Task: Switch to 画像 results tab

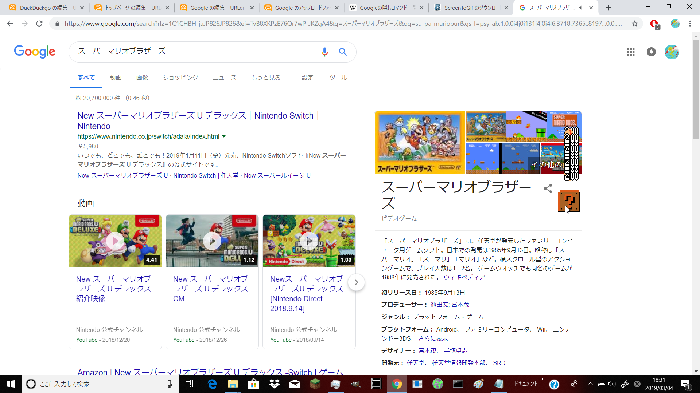Action: click(x=142, y=78)
